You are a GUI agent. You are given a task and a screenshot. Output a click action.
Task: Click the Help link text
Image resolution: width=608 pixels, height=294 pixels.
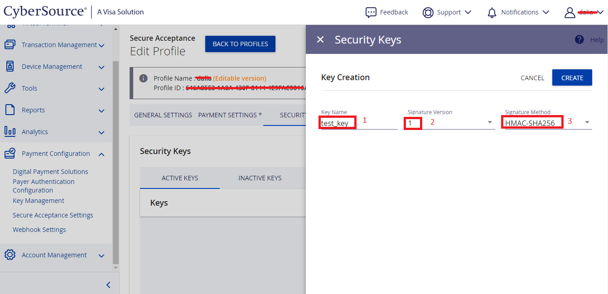pyautogui.click(x=597, y=40)
